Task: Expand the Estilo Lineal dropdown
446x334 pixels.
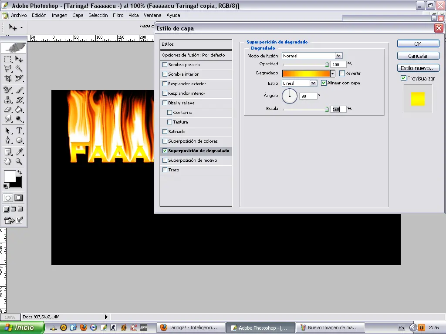Action: [313, 83]
